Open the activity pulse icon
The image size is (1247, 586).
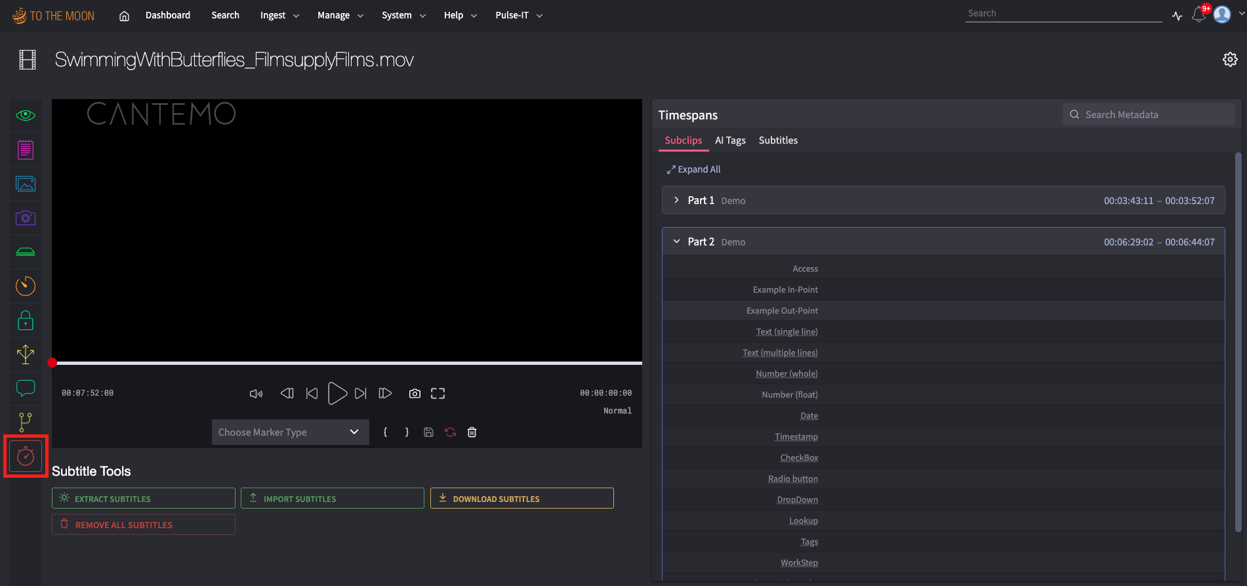(x=1177, y=16)
